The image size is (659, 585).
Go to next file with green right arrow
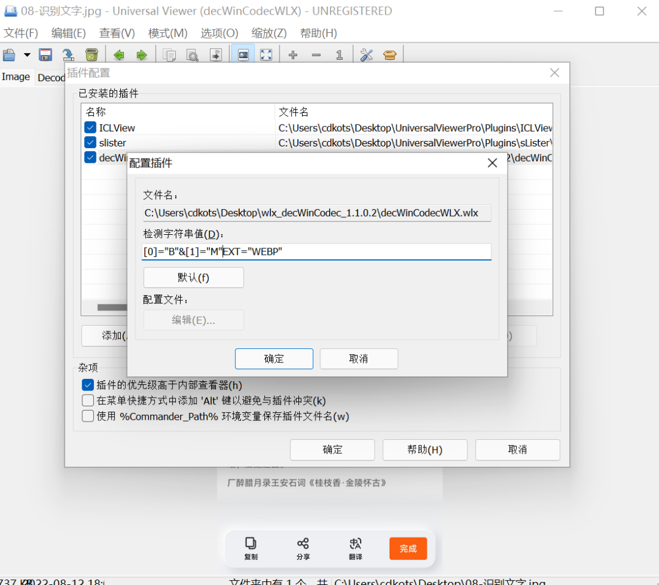142,55
